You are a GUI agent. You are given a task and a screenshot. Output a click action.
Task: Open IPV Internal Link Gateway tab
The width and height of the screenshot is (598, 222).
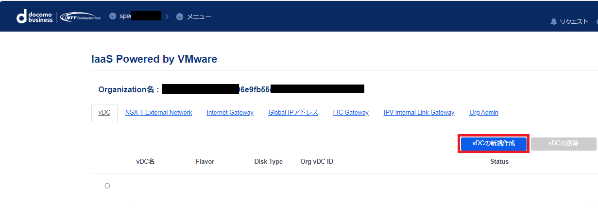(419, 112)
